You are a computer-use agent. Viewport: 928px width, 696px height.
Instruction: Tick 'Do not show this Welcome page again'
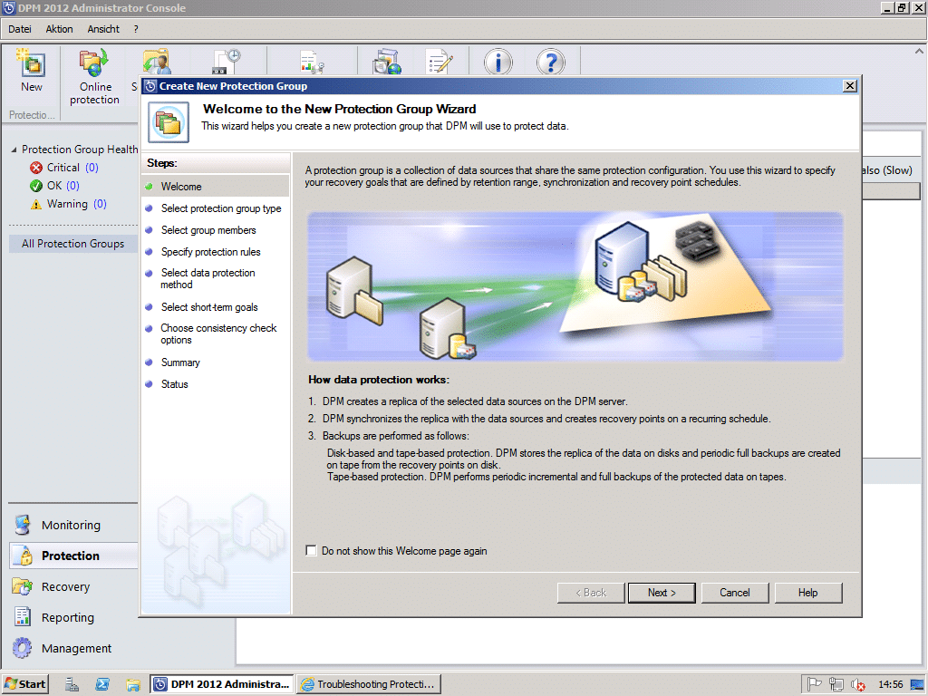312,551
